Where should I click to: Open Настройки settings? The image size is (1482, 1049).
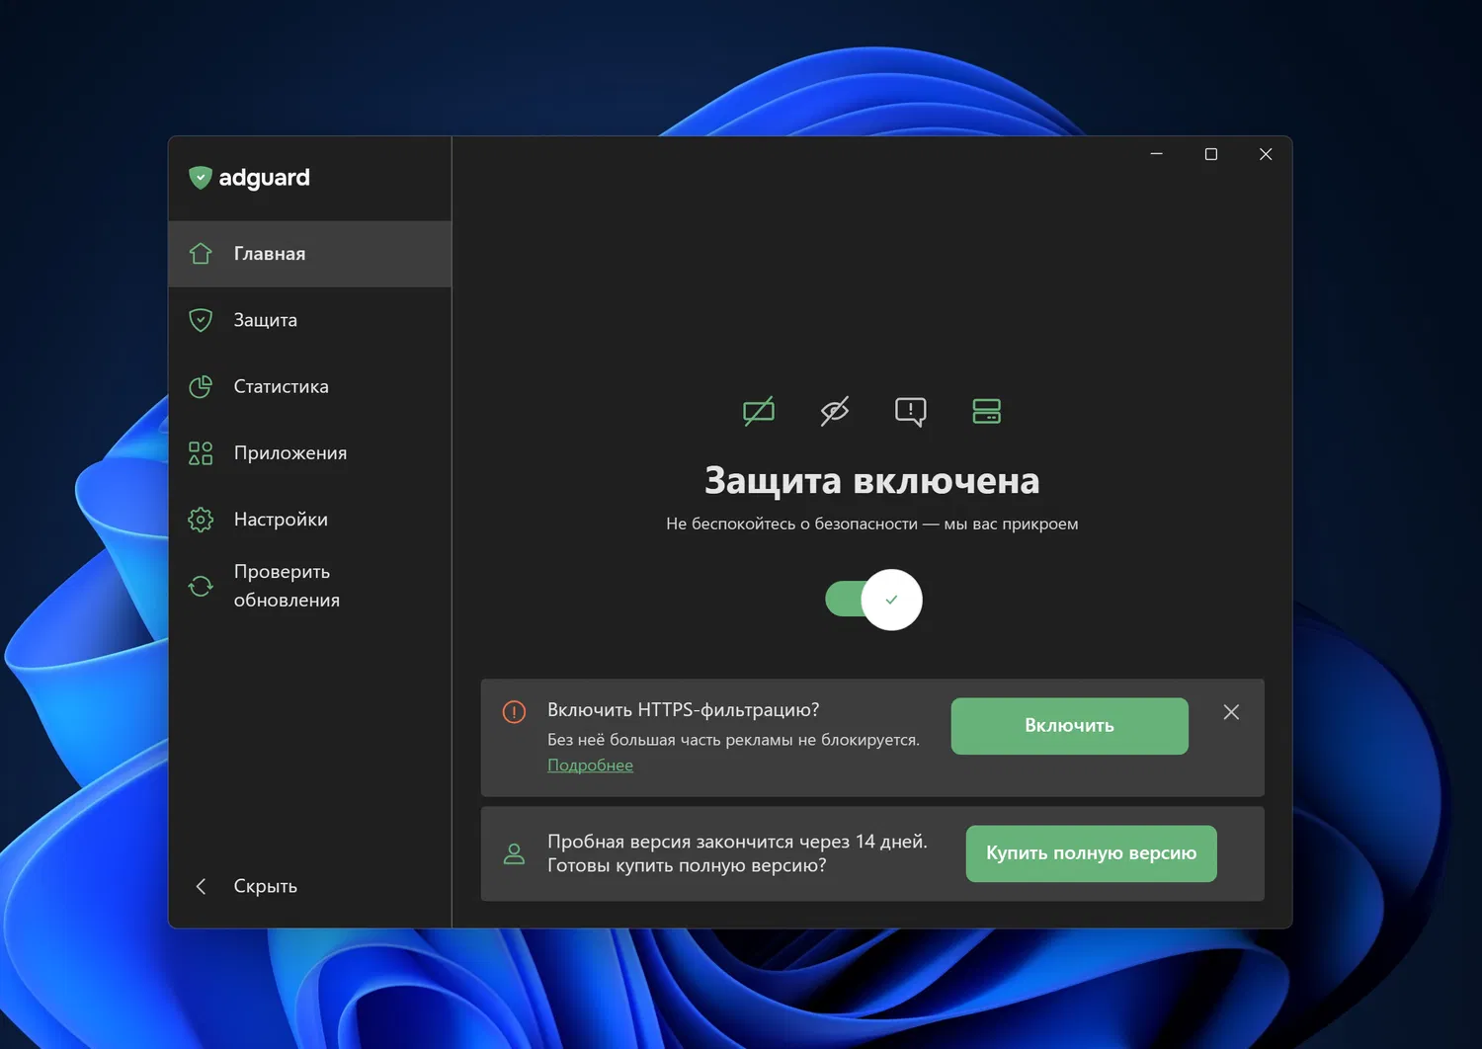pos(309,519)
